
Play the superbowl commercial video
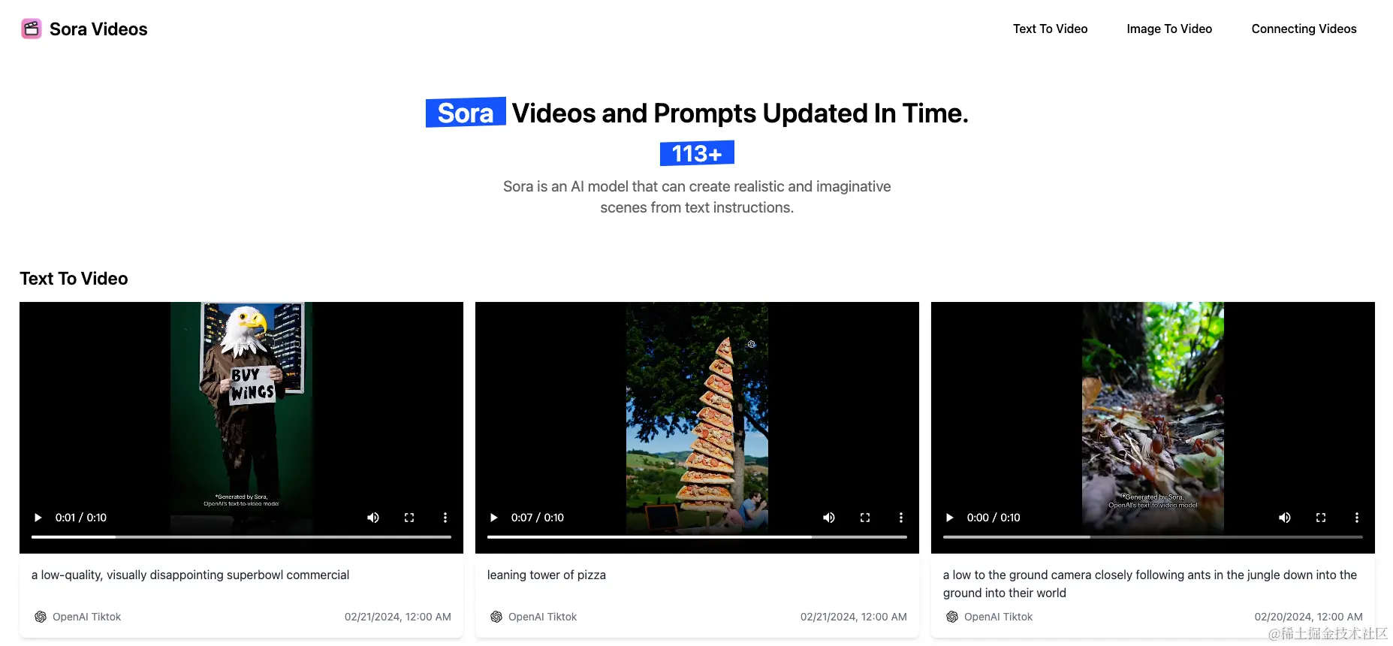[38, 518]
